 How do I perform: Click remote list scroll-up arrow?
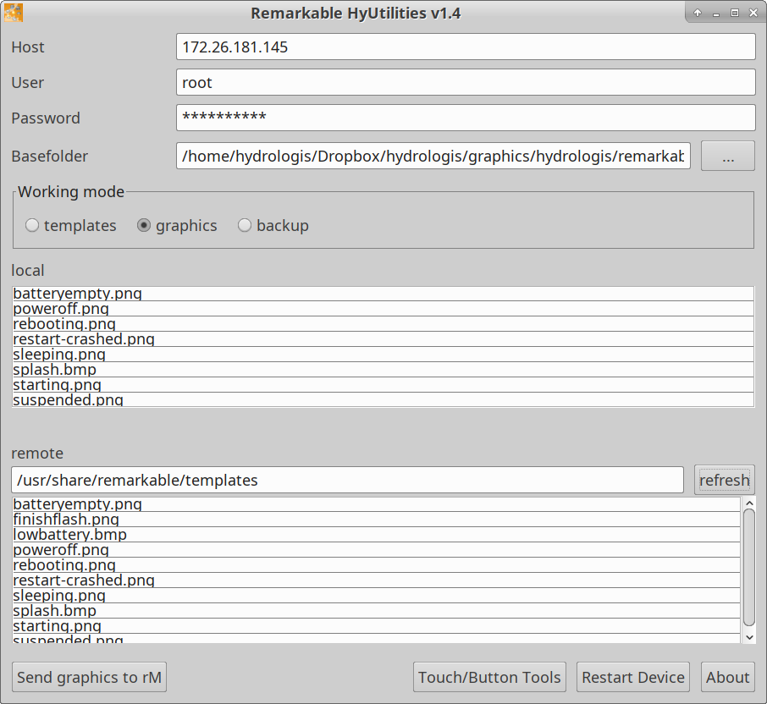[x=749, y=503]
